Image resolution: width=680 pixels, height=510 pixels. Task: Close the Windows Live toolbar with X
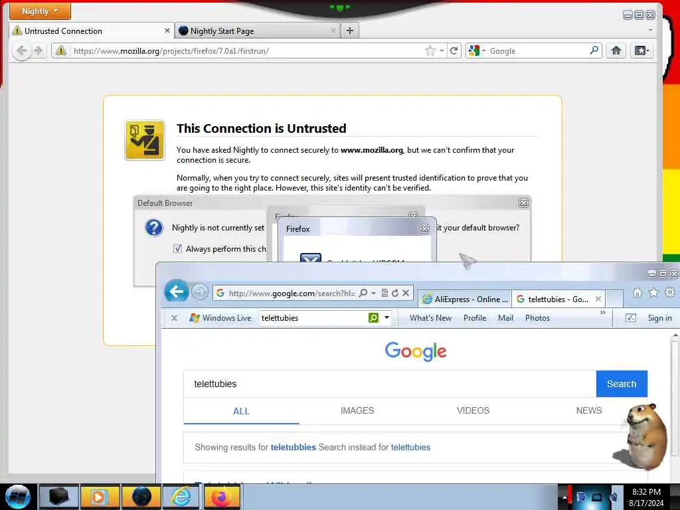(175, 318)
